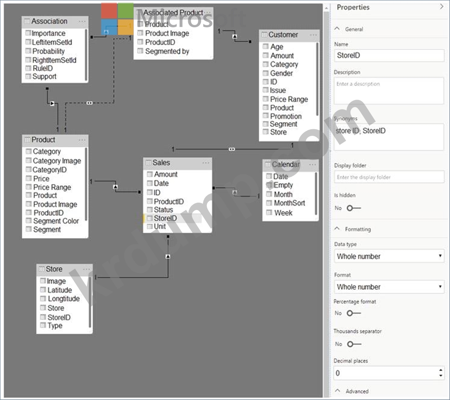Click the Sales table header icon

coord(148,162)
